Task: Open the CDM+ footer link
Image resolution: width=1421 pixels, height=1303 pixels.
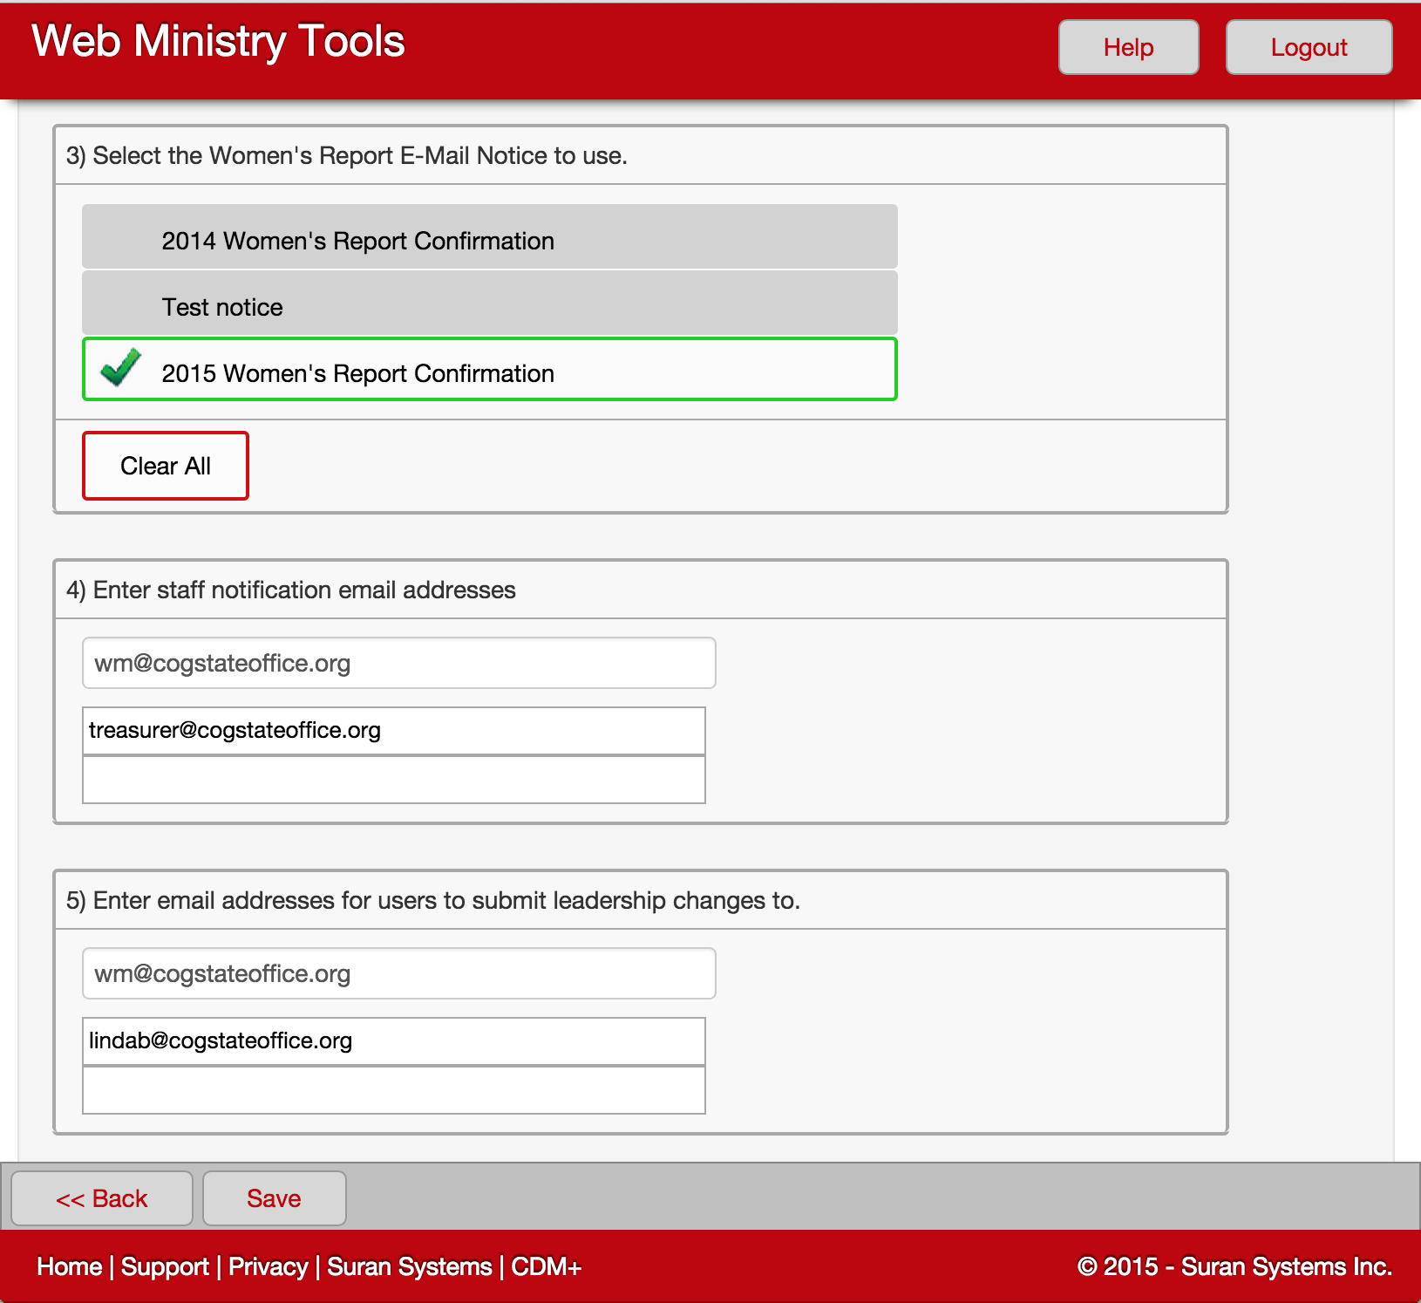Action: tap(546, 1266)
